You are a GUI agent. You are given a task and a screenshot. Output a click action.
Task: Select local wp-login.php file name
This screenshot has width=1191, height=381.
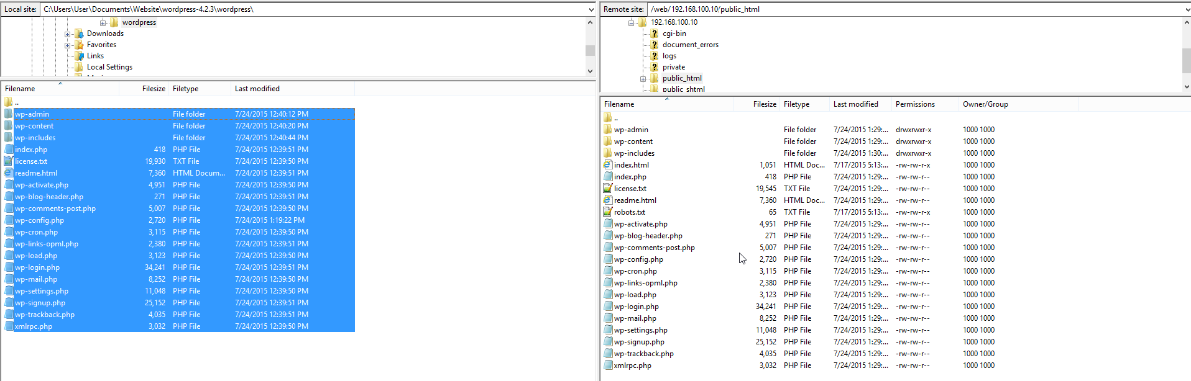pyautogui.click(x=37, y=267)
